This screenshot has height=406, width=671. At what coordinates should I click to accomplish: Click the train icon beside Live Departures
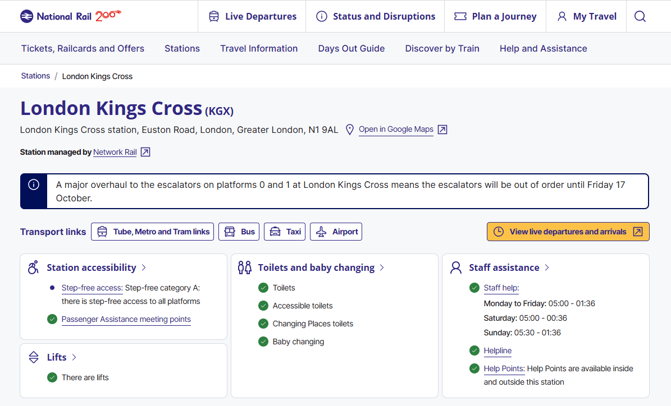pos(214,16)
